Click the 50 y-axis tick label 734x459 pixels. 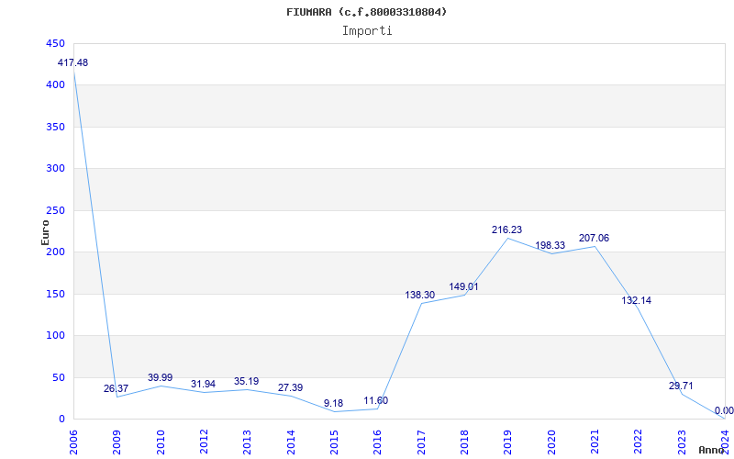(58, 377)
